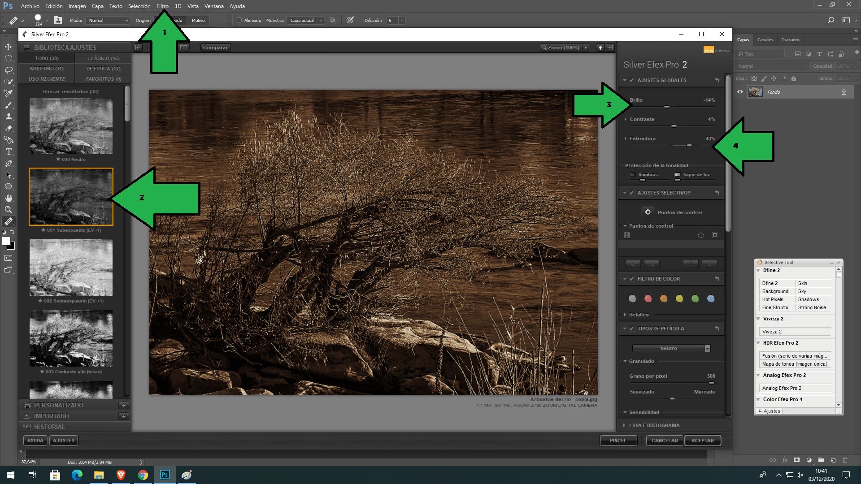This screenshot has height=484, width=861.
Task: Toggle the Filtro de Color checkbox
Action: pyautogui.click(x=631, y=279)
